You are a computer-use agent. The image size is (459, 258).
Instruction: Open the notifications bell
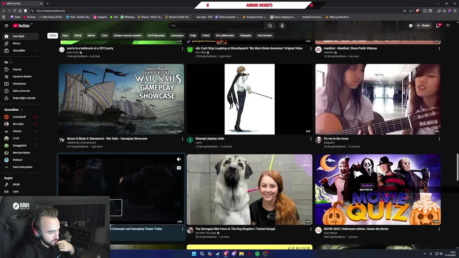click(x=438, y=25)
